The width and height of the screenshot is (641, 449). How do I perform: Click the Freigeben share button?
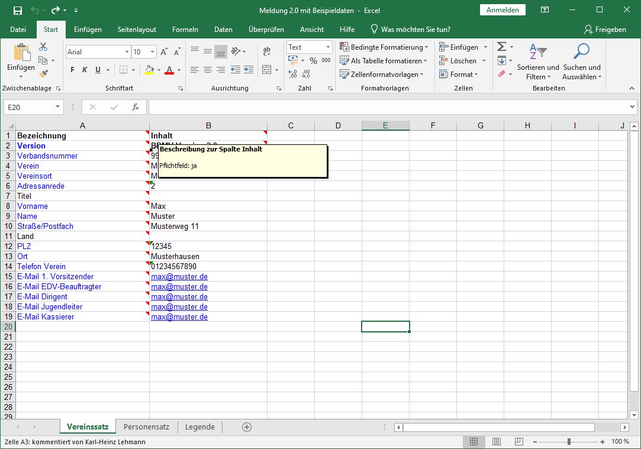[x=605, y=30]
